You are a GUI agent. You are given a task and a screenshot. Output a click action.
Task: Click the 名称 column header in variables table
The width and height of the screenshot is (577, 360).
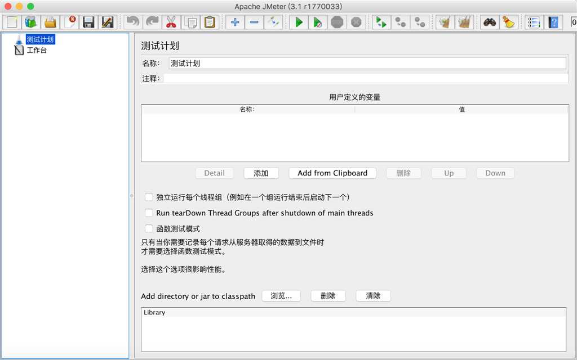pos(248,109)
